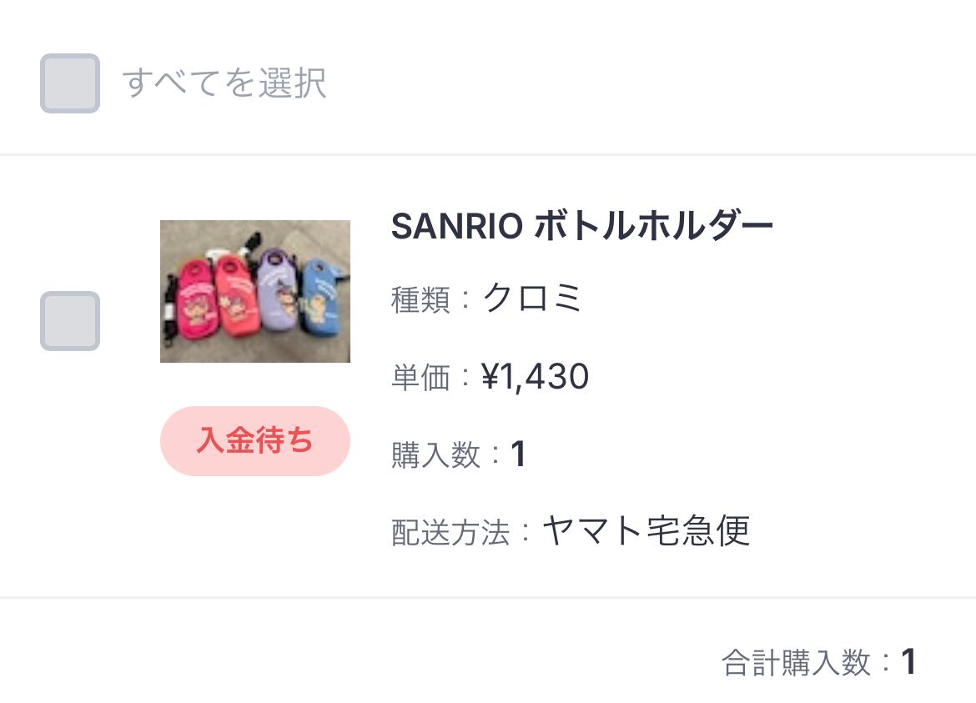The width and height of the screenshot is (976, 703).
Task: Select the クロミ type value
Action: [x=532, y=299]
